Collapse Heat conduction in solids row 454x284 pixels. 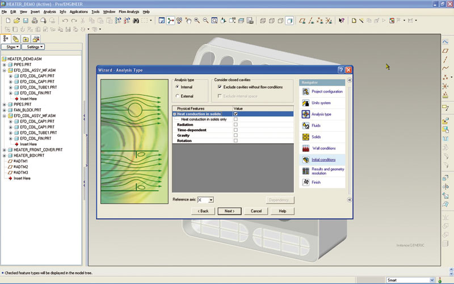pyautogui.click(x=175, y=114)
